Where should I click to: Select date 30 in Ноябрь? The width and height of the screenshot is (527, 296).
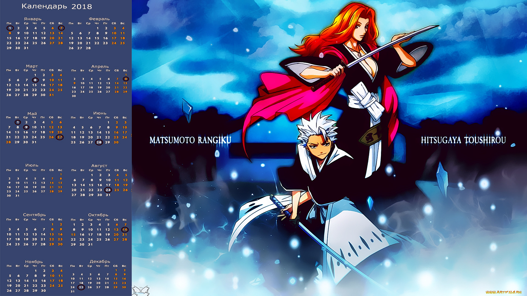43,291
